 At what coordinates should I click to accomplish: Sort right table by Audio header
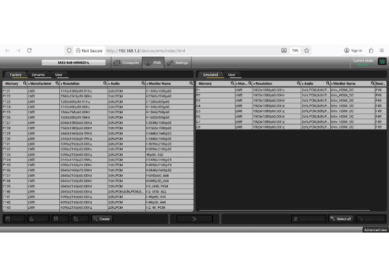pos(308,84)
